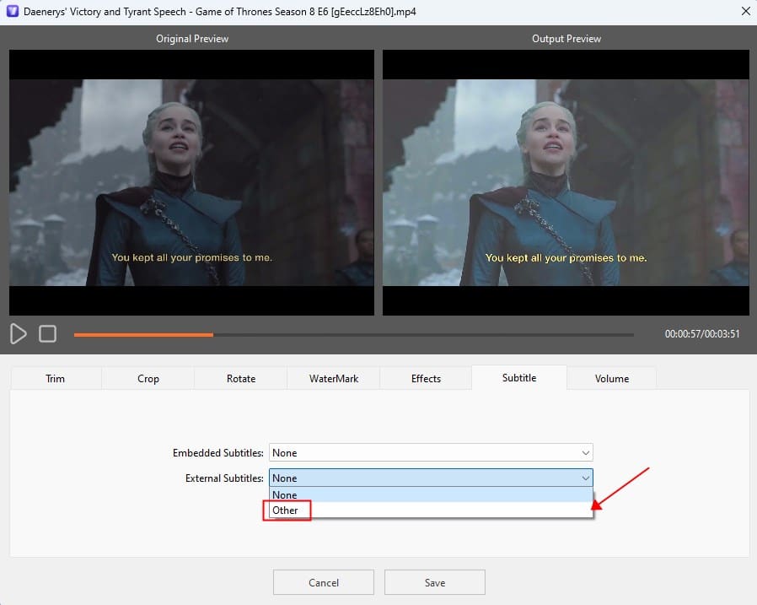Screen dimensions: 757x605
Task: Choose None in the External Subtitles list
Action: tap(431, 494)
